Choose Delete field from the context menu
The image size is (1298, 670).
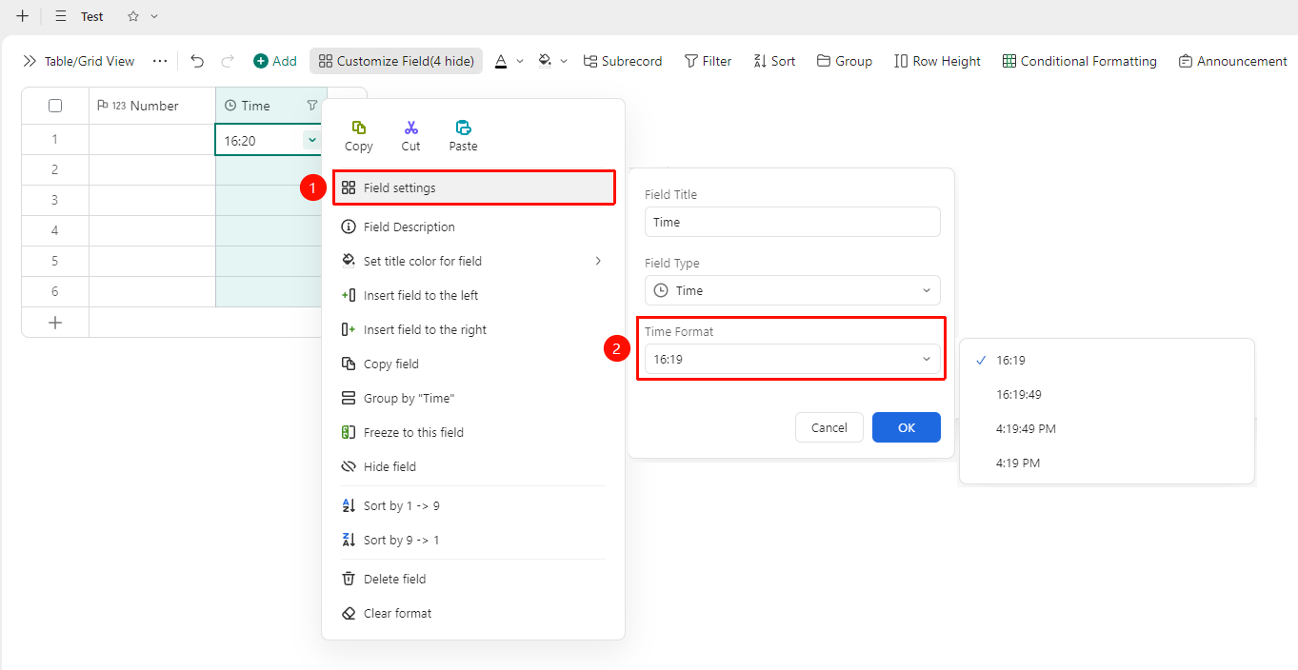472,579
